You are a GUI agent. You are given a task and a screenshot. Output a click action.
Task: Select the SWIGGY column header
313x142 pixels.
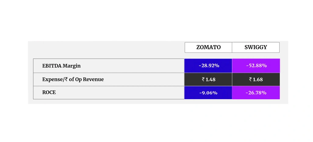pyautogui.click(x=256, y=47)
